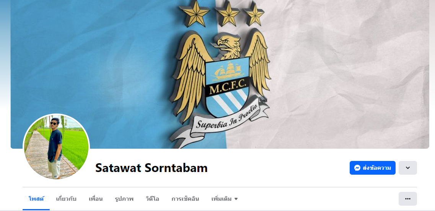Open the วิดีโอ tab
The width and height of the screenshot is (435, 211).
point(152,199)
